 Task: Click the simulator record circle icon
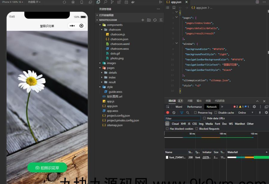(x=73, y=2)
